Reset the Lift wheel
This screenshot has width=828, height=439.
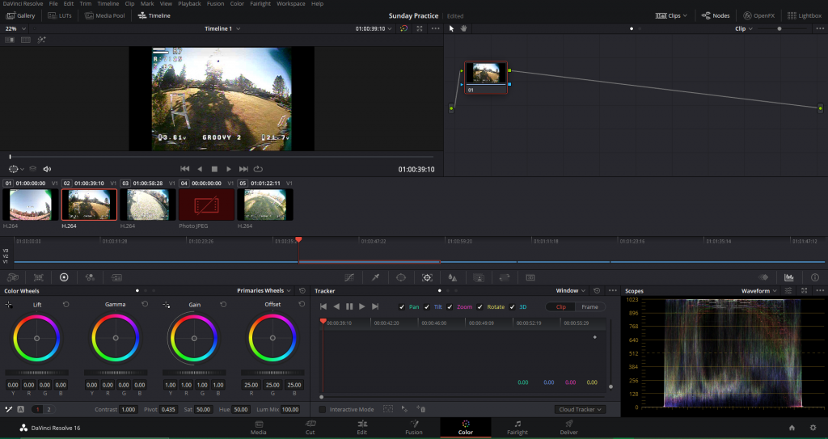[x=65, y=304]
